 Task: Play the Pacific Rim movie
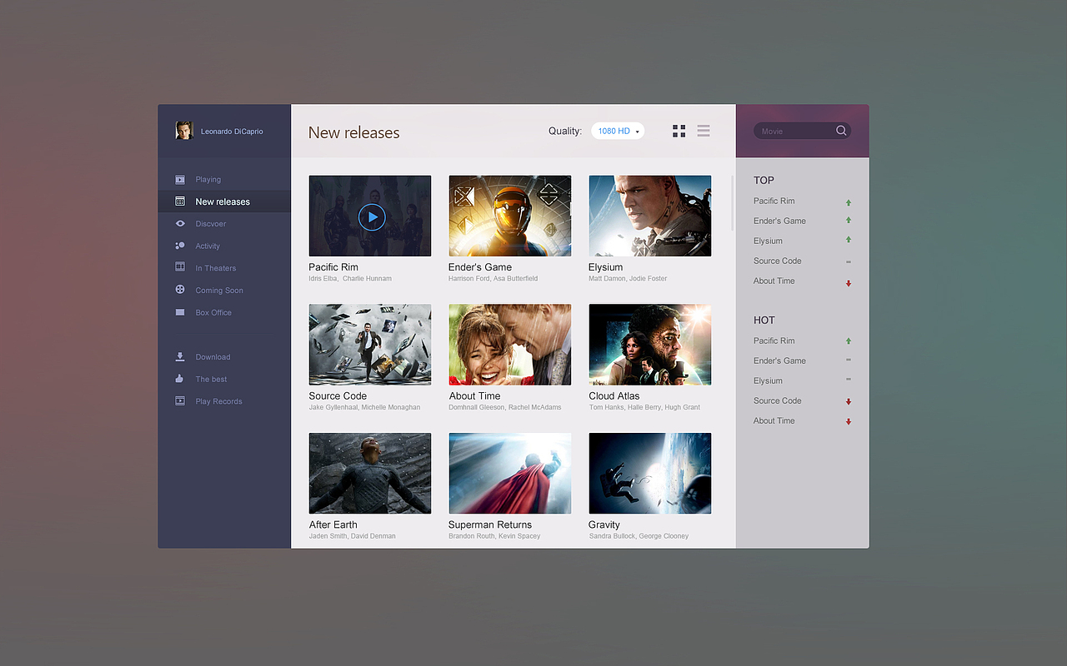point(372,217)
